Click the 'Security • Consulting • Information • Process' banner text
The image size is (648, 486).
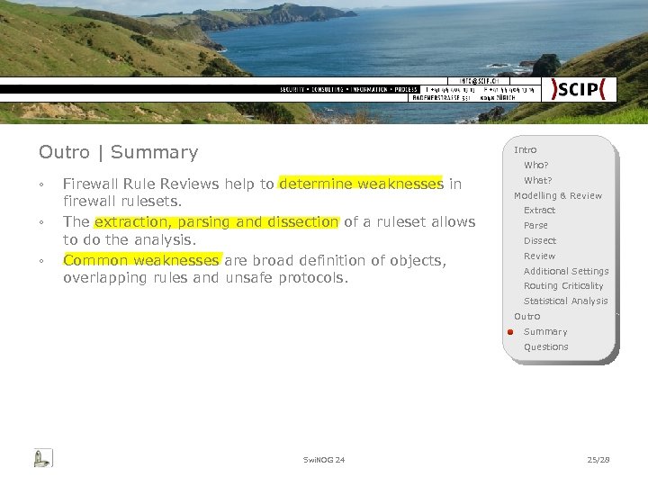348,89
